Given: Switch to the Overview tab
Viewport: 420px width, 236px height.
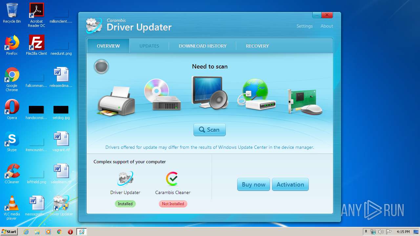Looking at the screenshot, I should pyautogui.click(x=108, y=46).
